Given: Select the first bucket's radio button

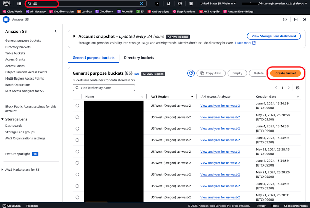Looking at the screenshot, I should (77, 105).
